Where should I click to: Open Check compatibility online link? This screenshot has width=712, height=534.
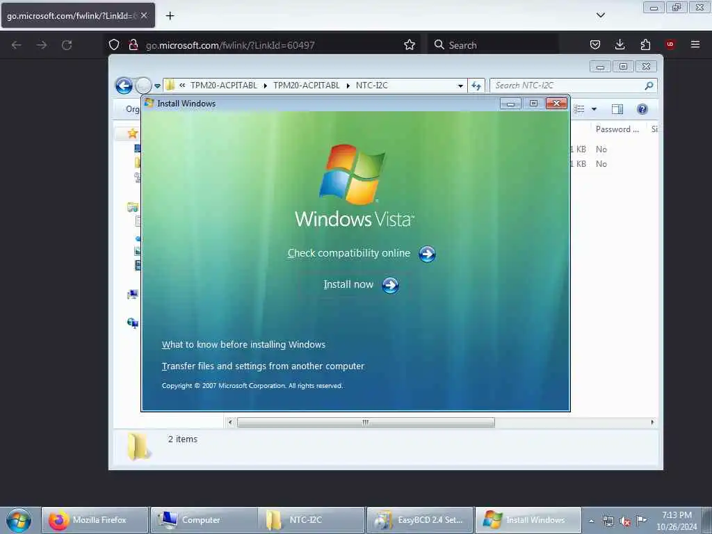(349, 253)
